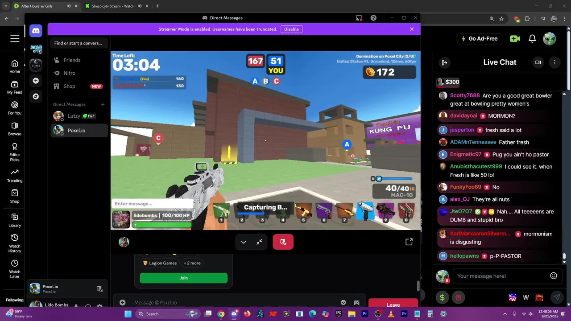Image resolution: width=571 pixels, height=321 pixels.
Task: Open VLC from the taskbar
Action: coord(391,314)
